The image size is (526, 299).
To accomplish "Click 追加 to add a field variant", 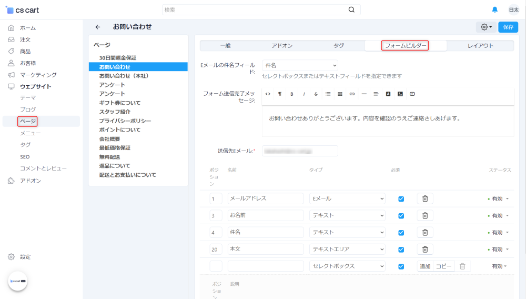I will (x=425, y=266).
